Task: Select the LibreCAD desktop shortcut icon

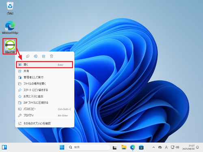Action: pyautogui.click(x=10, y=46)
